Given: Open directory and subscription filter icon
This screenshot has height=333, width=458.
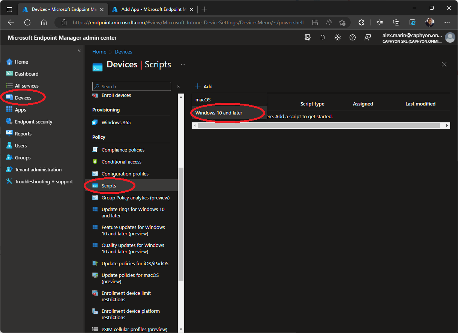Looking at the screenshot, I should tap(308, 37).
